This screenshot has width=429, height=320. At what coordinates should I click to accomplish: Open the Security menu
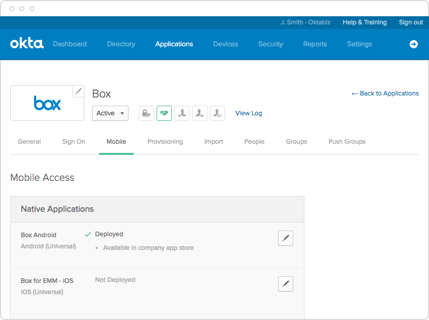270,44
